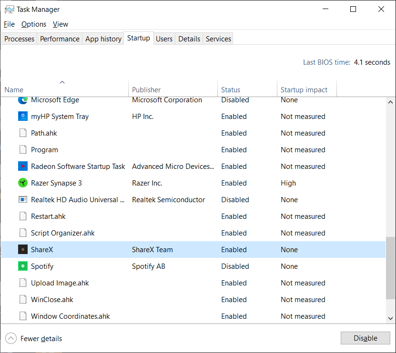Click the Task Manager title bar icon
This screenshot has height=353, width=396.
coord(10,9)
